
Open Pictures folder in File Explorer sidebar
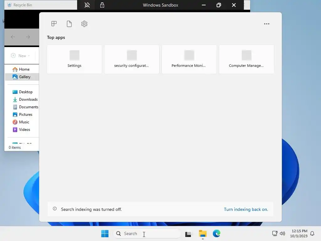[22, 114]
